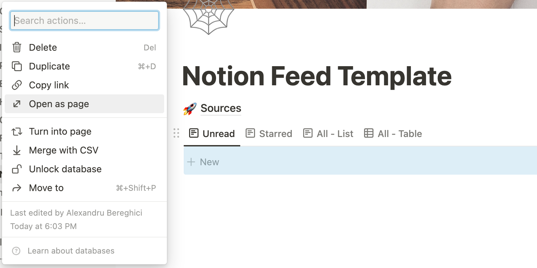
Task: Click the rocket emoji next to Sources
Action: (x=190, y=109)
